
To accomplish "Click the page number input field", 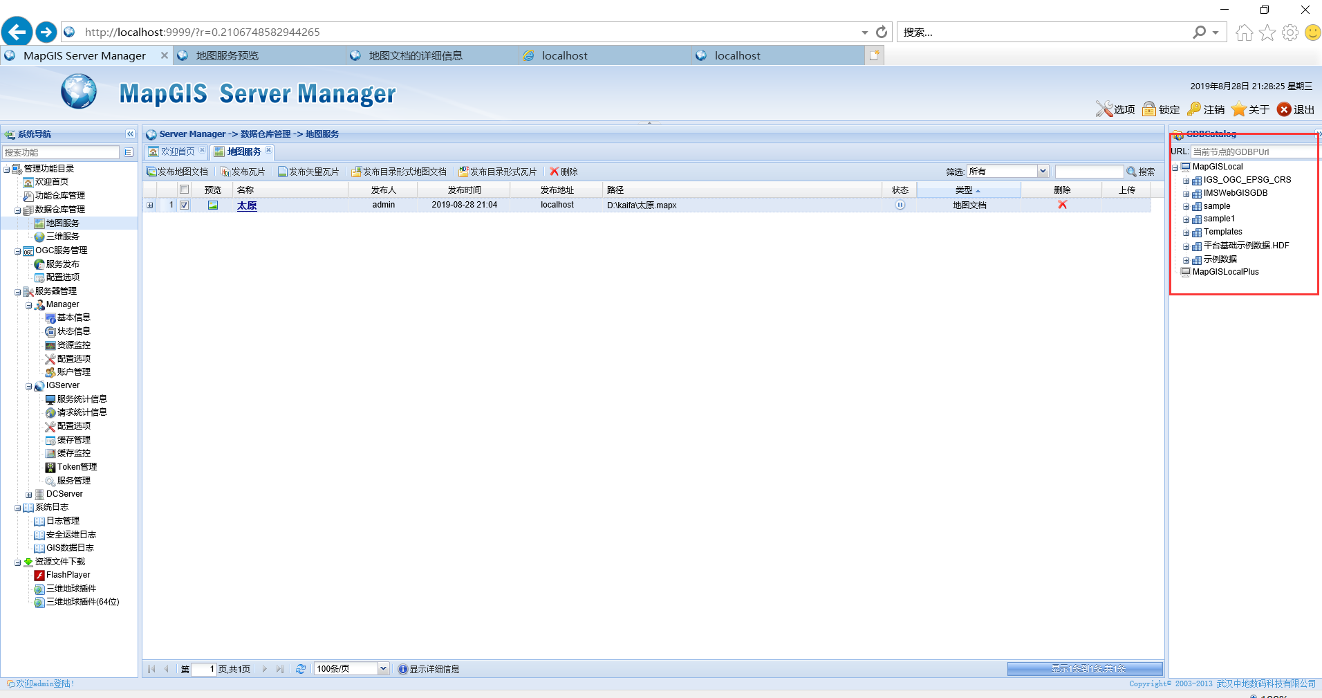I will click(x=204, y=669).
